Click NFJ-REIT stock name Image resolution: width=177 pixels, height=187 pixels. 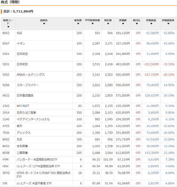click(23, 106)
